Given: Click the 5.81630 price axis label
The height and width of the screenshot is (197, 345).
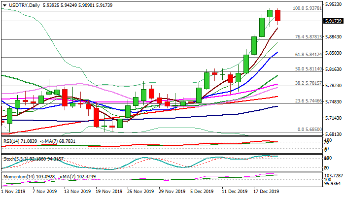Looking at the screenshot, I should [334, 69].
